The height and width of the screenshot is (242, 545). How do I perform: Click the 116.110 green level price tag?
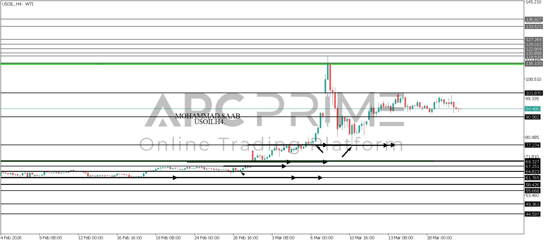tap(533, 64)
